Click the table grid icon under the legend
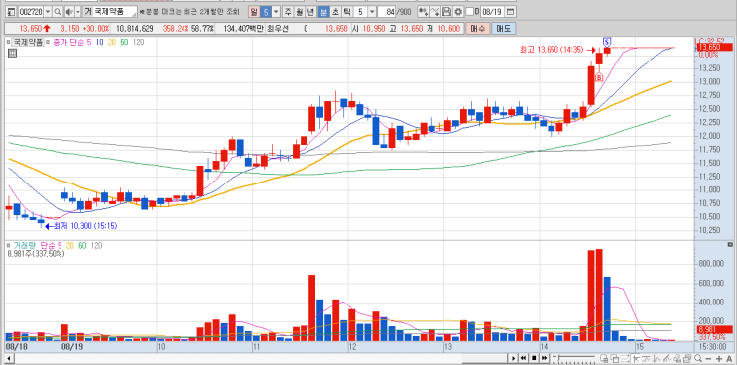This screenshot has height=365, width=737. [12, 53]
